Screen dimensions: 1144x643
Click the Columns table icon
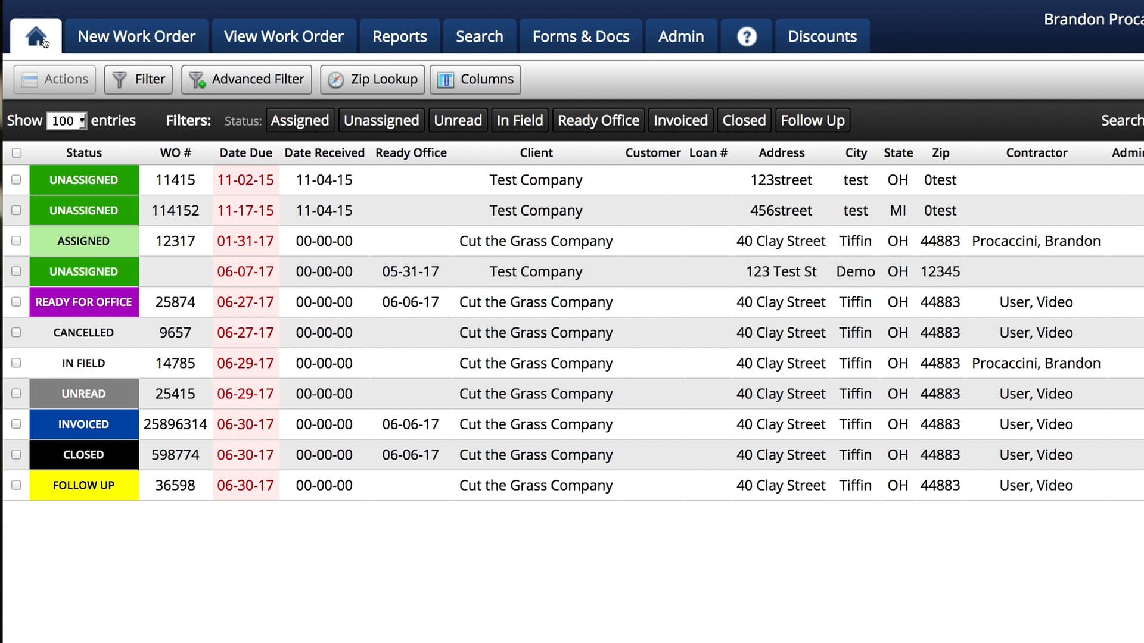[446, 80]
